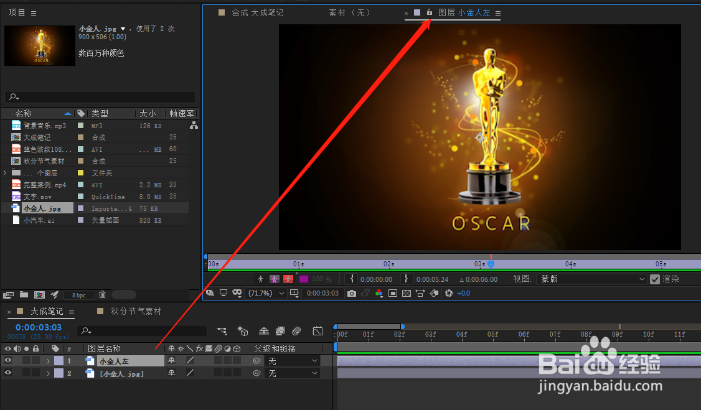Click the 0:00:03:03 time display in viewer

click(322, 294)
